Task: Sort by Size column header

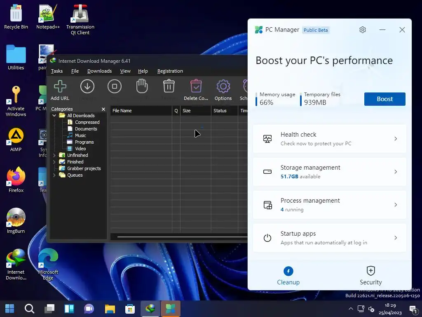Action: (196, 111)
